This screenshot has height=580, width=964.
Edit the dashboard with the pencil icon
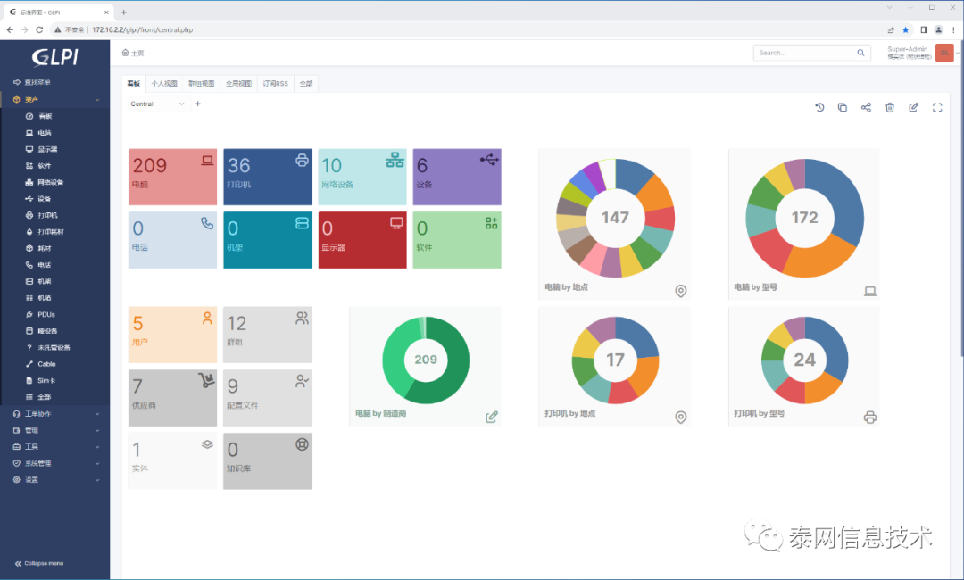[914, 107]
